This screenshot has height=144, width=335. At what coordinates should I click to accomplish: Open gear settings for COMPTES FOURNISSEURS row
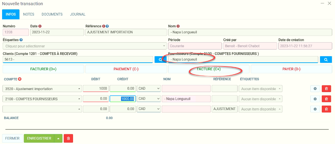point(315,99)
